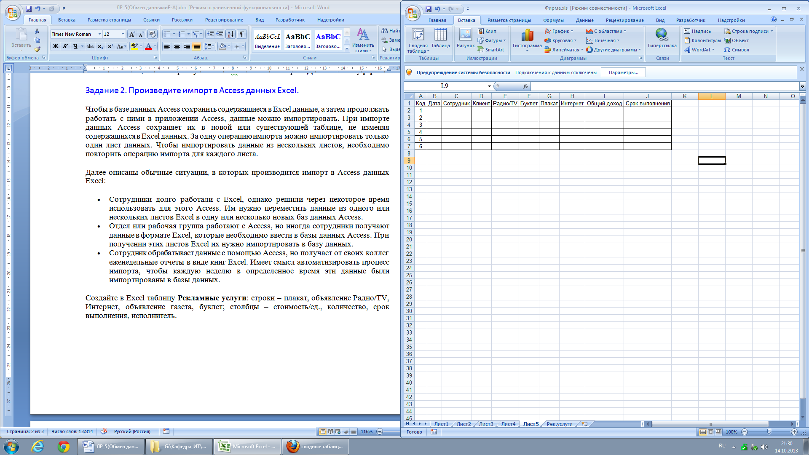
Task: Click Excel Save icon in quick access toolbar
Action: (x=429, y=9)
